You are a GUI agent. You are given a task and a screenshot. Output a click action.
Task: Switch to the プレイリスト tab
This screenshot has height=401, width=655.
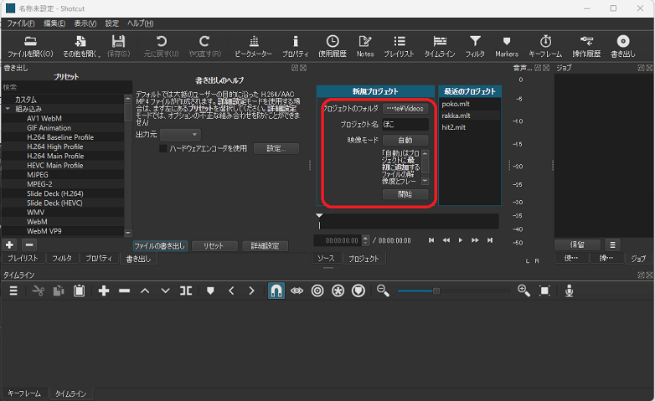coord(23,259)
